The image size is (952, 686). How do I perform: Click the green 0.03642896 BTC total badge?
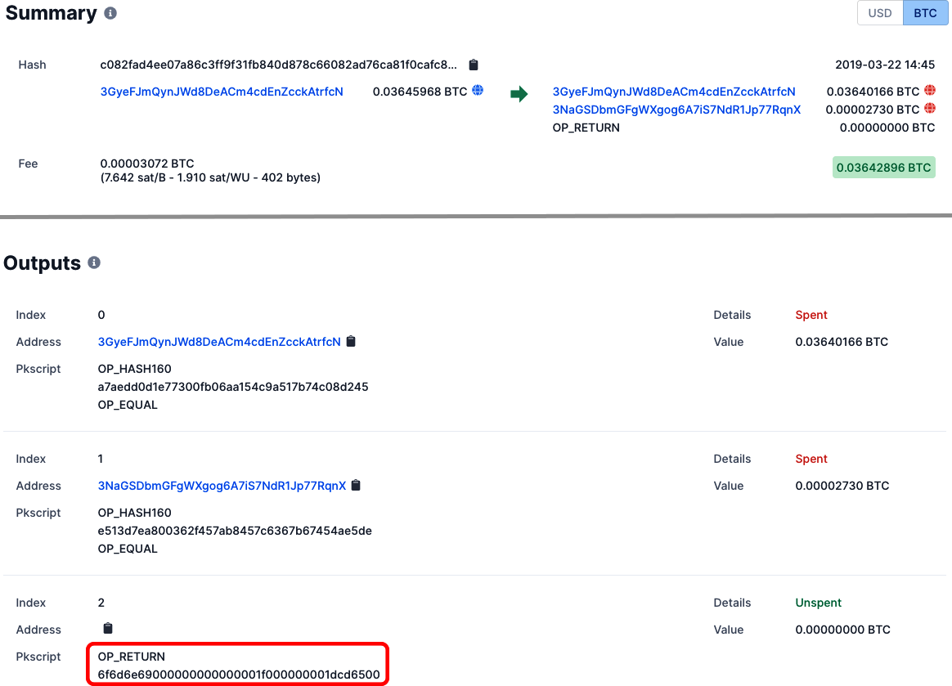pos(883,168)
